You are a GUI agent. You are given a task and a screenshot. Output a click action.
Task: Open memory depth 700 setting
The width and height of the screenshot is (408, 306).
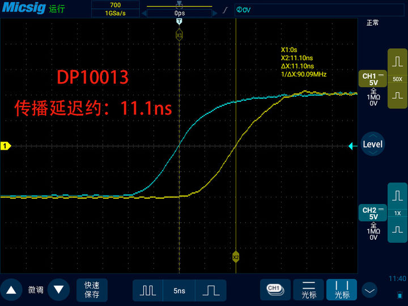point(115,5)
